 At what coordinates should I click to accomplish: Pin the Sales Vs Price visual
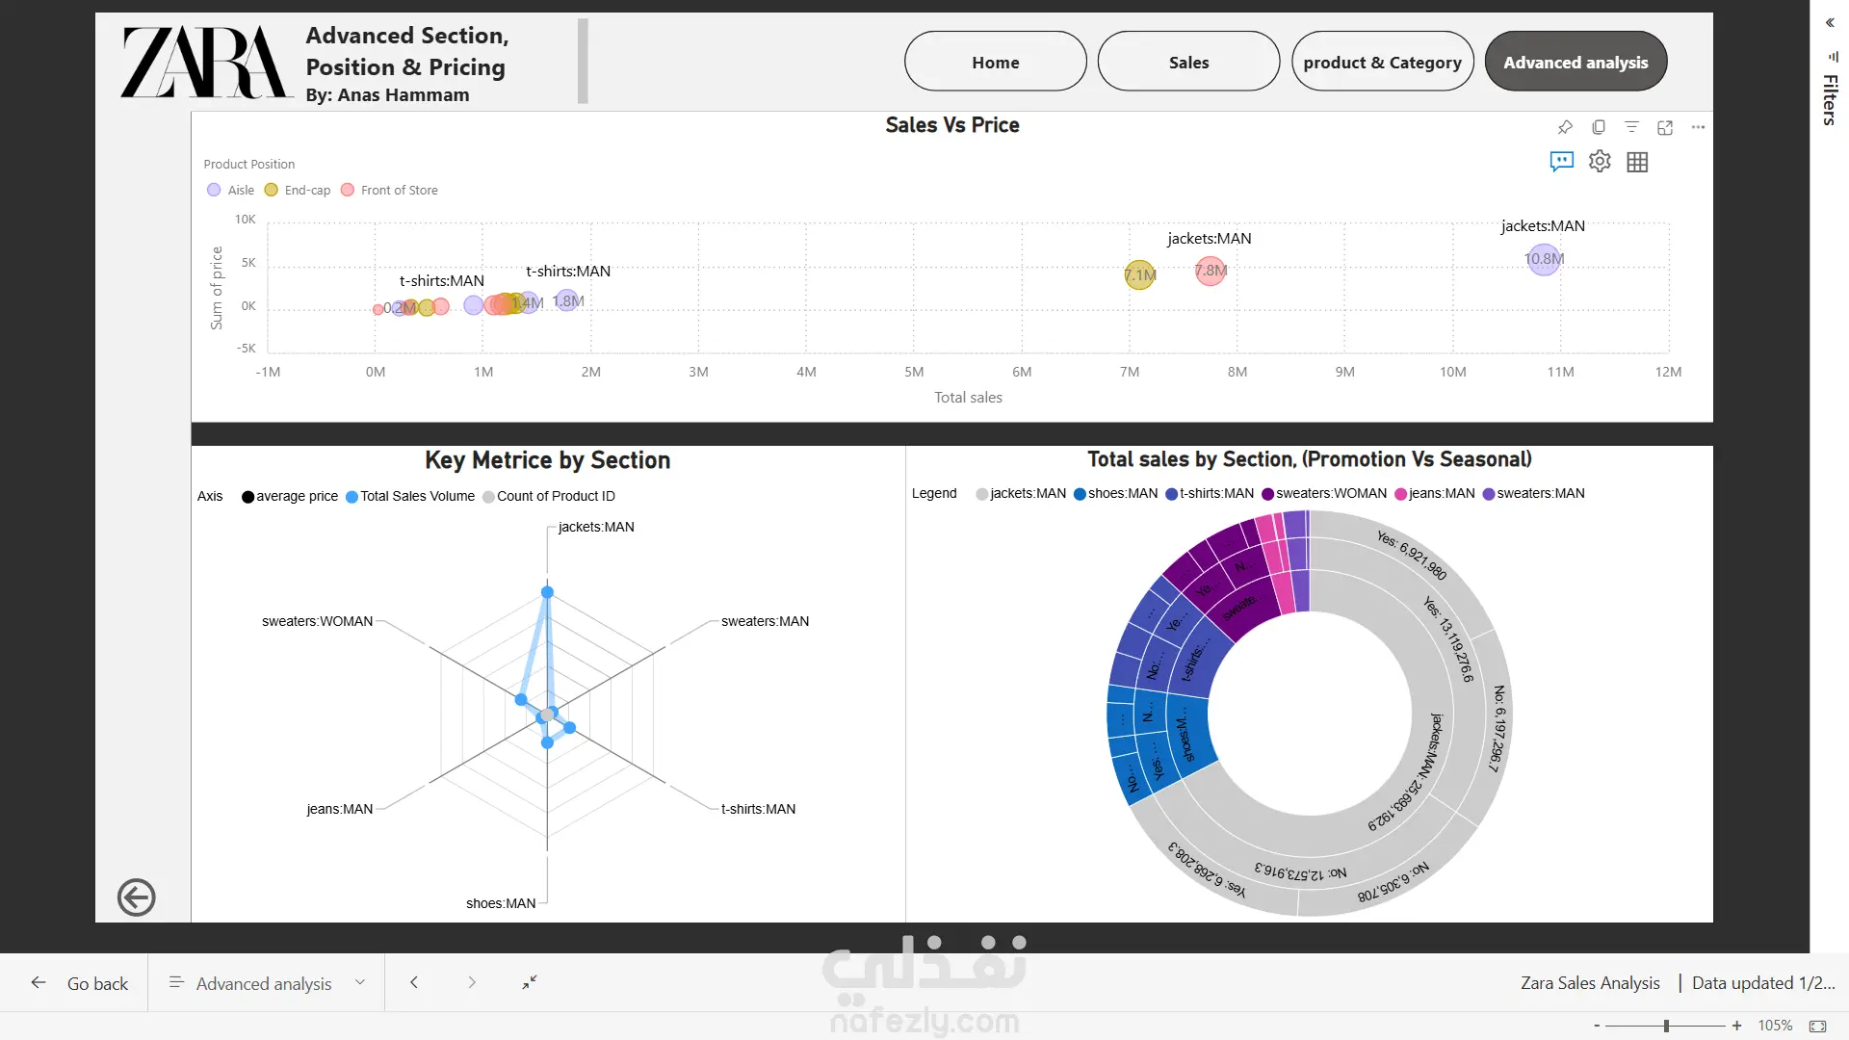click(x=1565, y=127)
